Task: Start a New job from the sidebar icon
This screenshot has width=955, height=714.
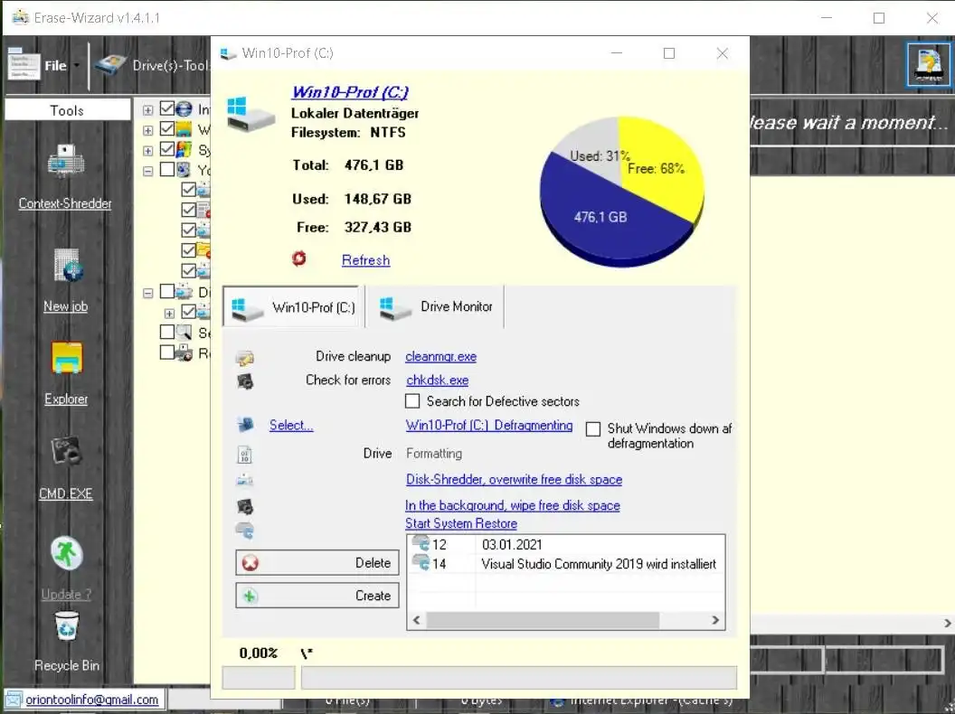Action: (66, 266)
